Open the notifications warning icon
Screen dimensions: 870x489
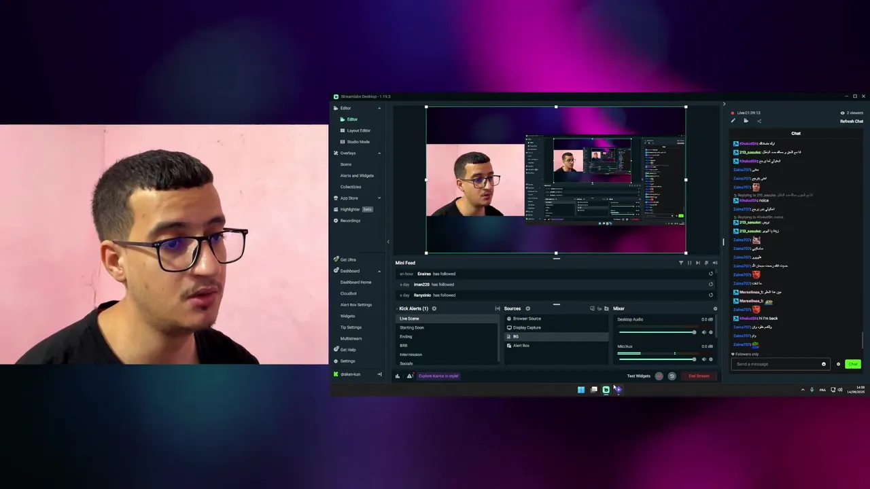409,376
